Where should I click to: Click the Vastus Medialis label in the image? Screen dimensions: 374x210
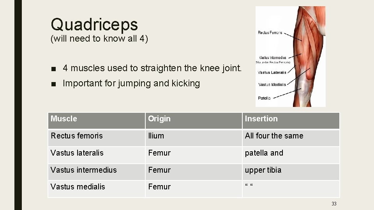pos(272,84)
